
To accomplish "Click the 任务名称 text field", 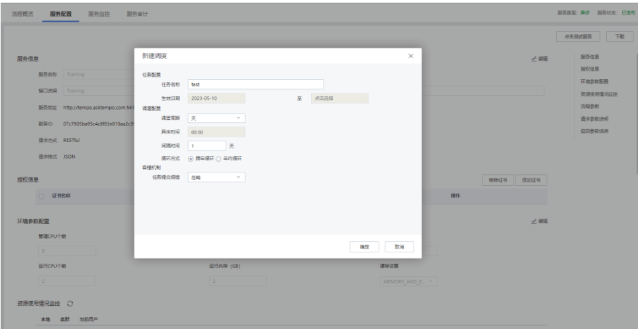I will pos(255,85).
